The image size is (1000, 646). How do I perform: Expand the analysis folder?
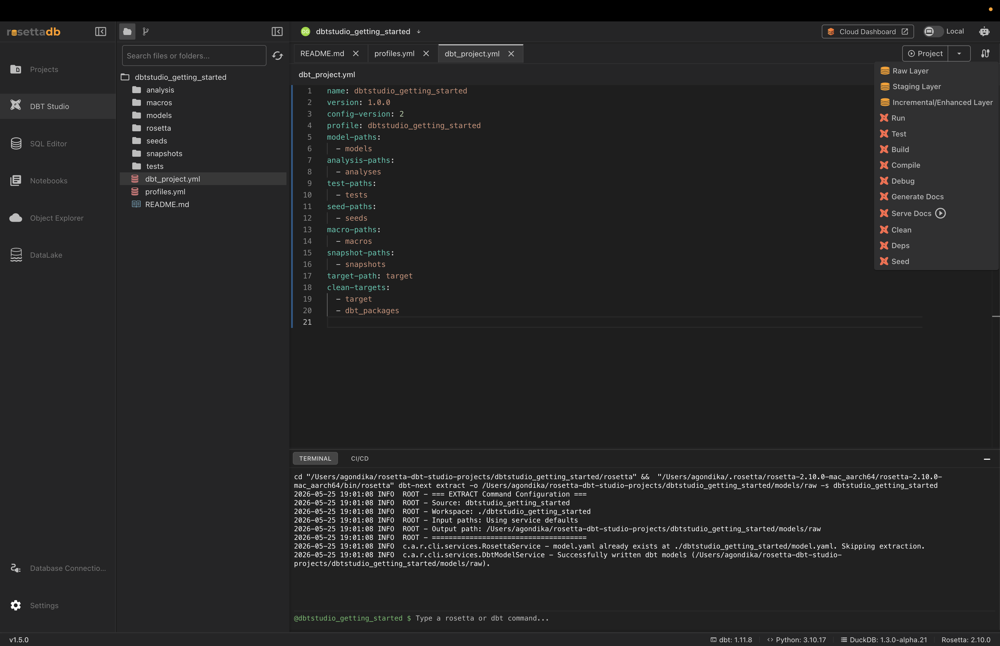203,90
